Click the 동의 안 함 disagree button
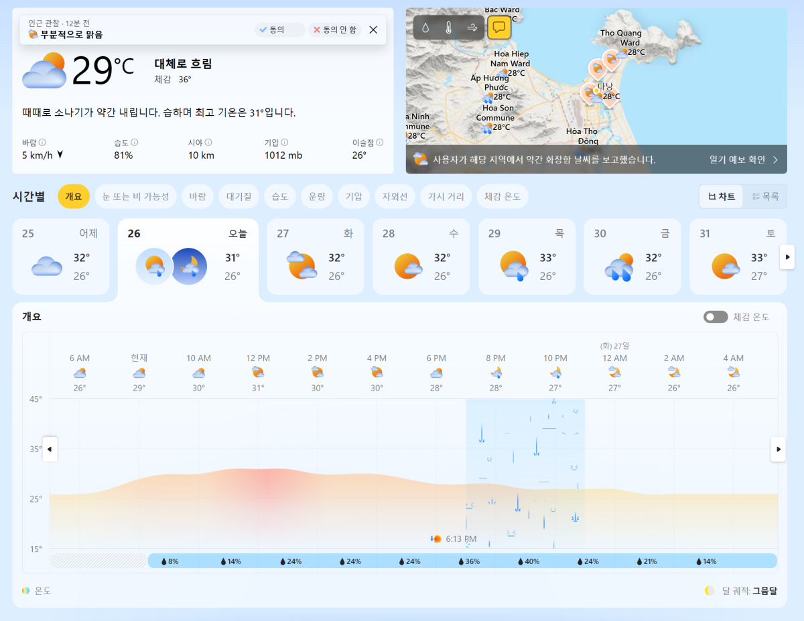804x621 pixels. [335, 29]
